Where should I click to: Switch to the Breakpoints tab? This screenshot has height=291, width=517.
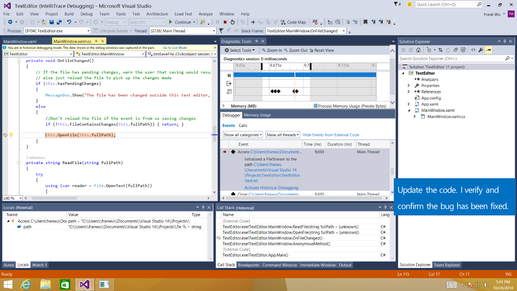[249, 265]
